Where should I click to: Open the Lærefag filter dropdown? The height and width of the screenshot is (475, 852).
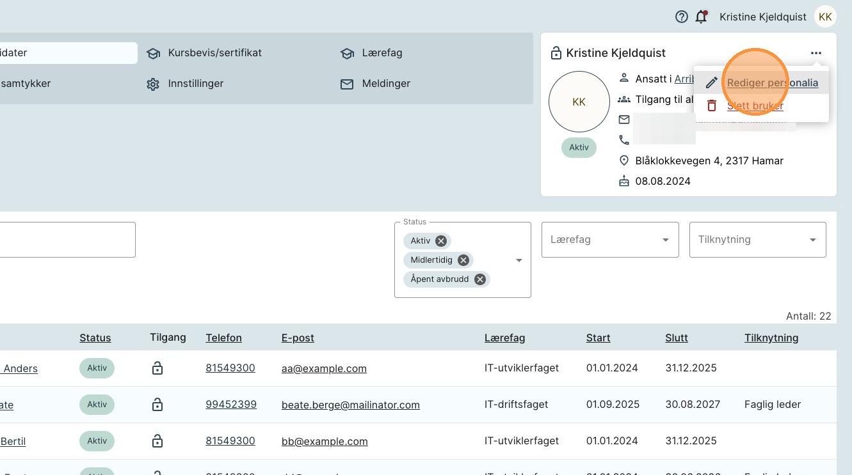click(665, 240)
